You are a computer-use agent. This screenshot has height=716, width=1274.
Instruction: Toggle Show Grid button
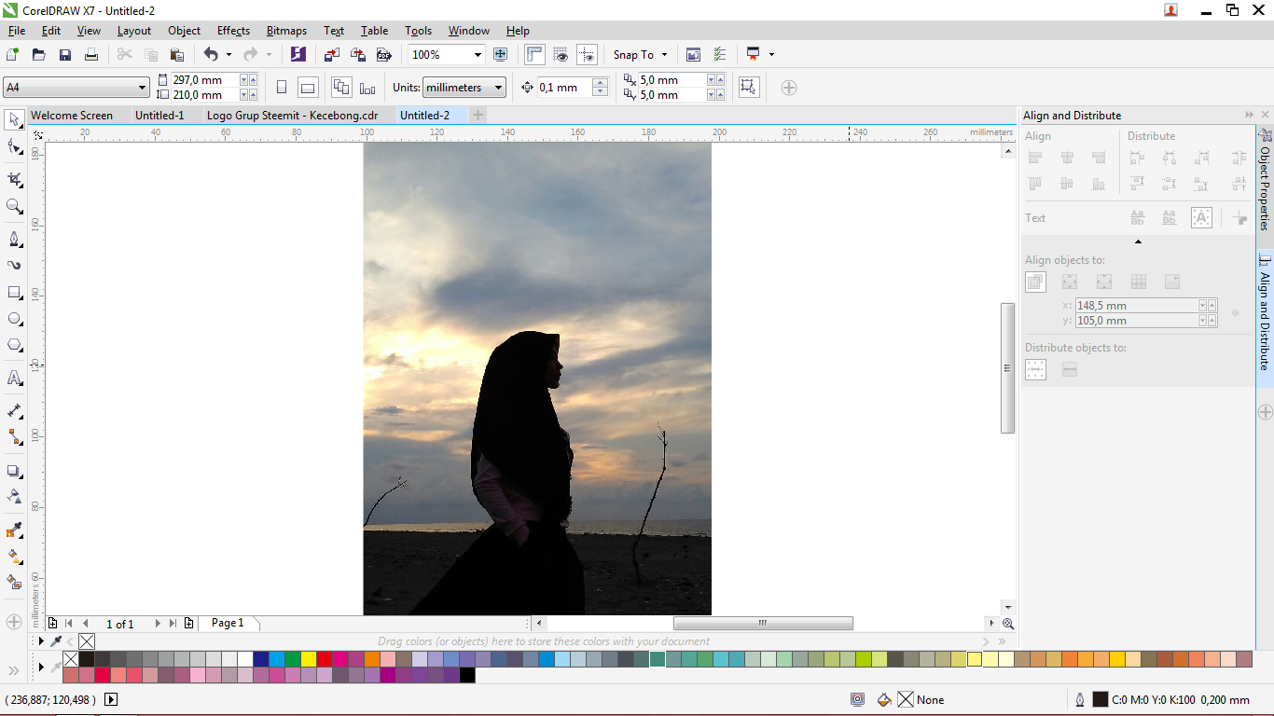click(561, 55)
